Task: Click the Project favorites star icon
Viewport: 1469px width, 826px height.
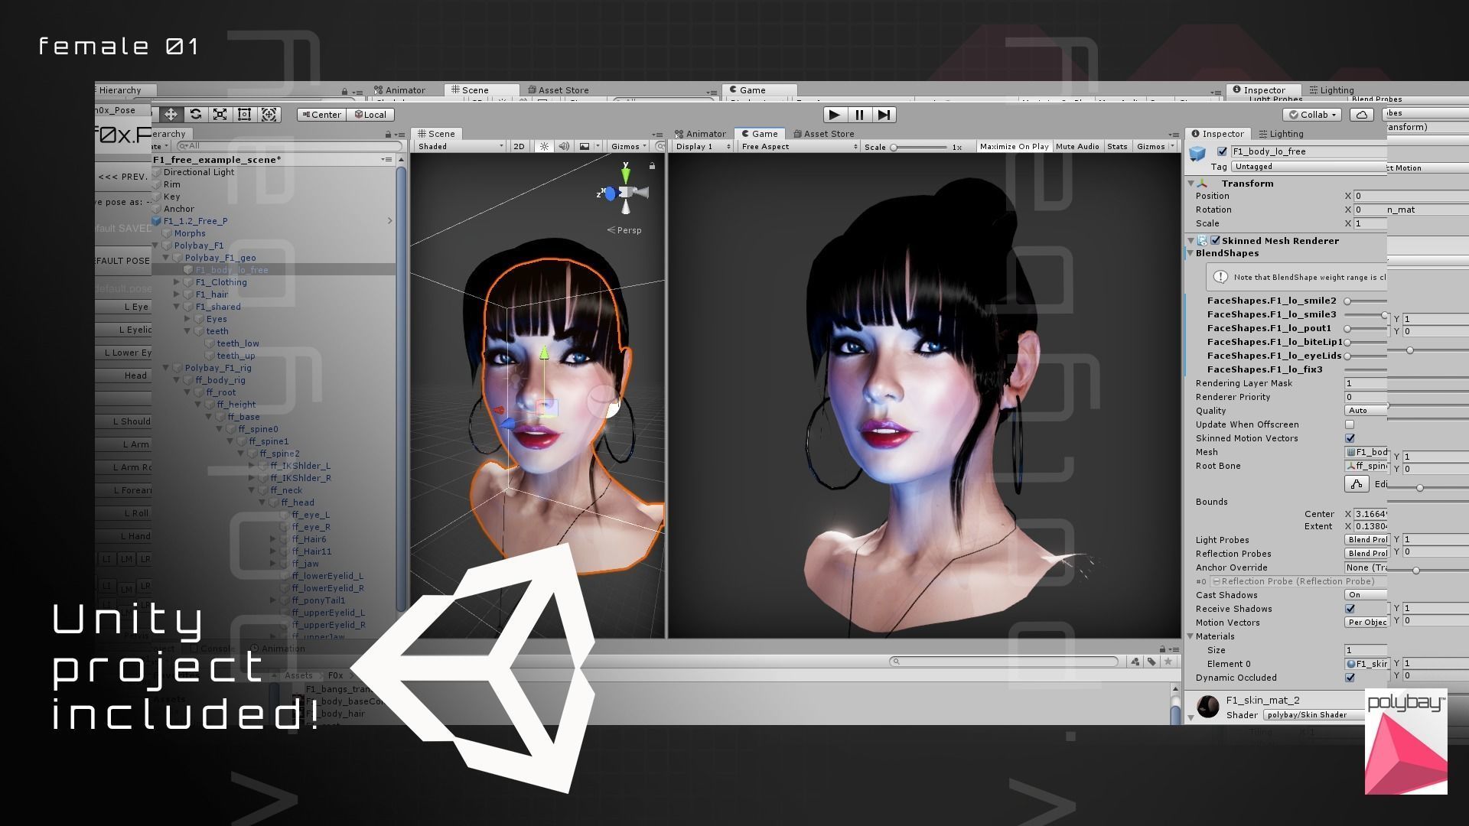Action: click(1168, 662)
